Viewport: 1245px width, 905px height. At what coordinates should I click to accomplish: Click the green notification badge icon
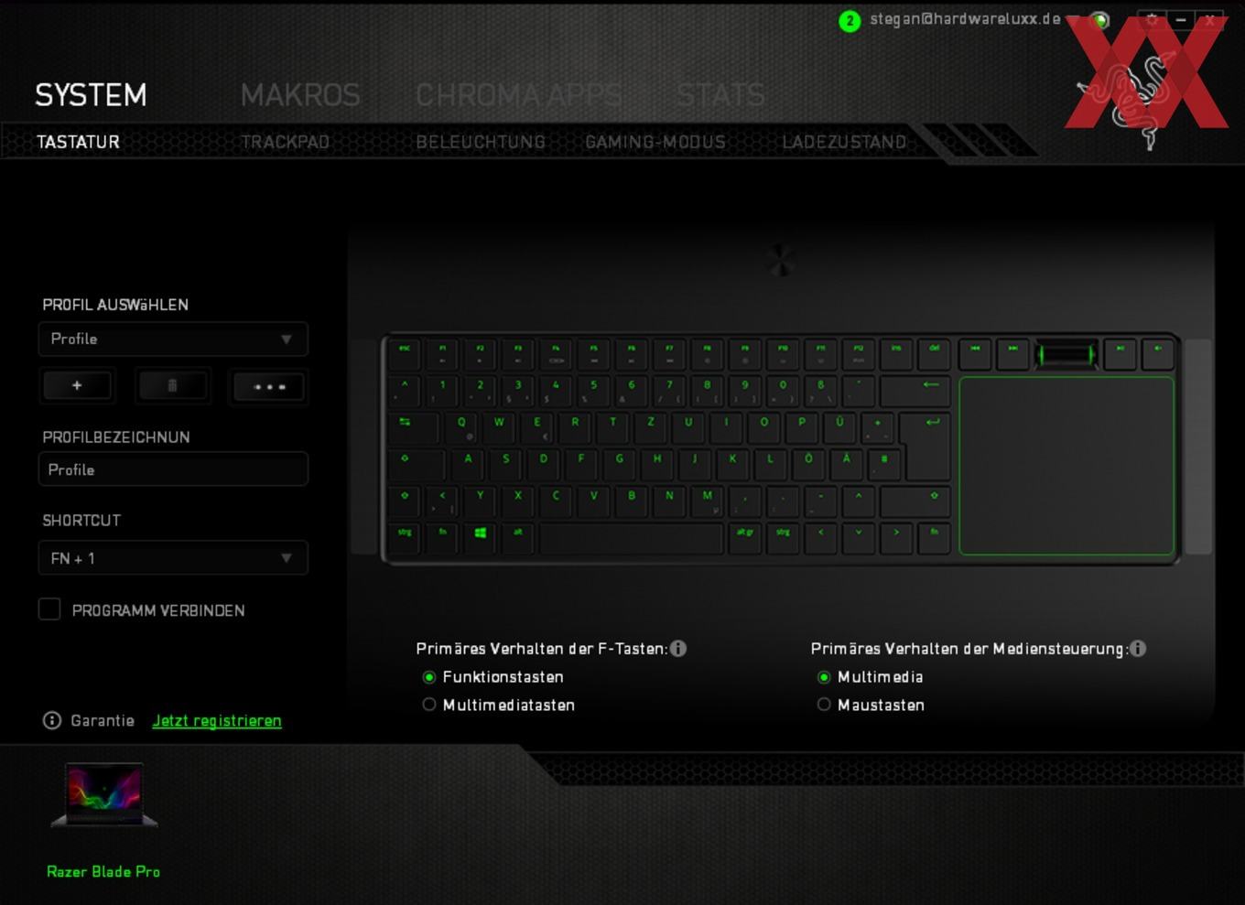[850, 21]
